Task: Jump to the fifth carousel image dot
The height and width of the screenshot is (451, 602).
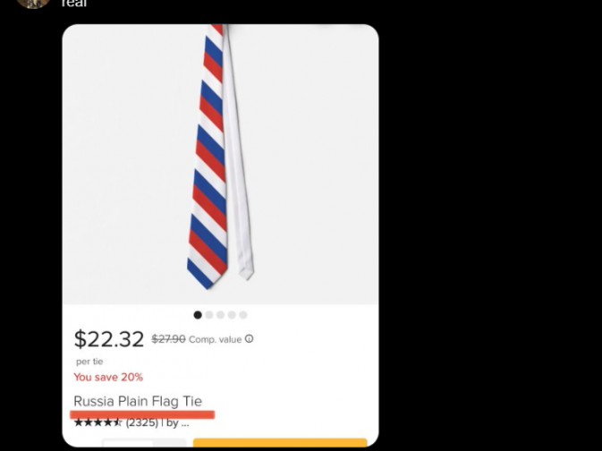Action: click(x=243, y=315)
